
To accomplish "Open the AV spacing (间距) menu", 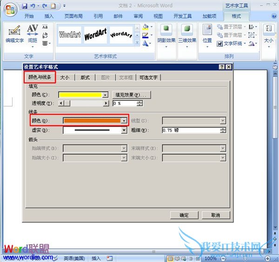I will pyautogui.click(x=33, y=36).
